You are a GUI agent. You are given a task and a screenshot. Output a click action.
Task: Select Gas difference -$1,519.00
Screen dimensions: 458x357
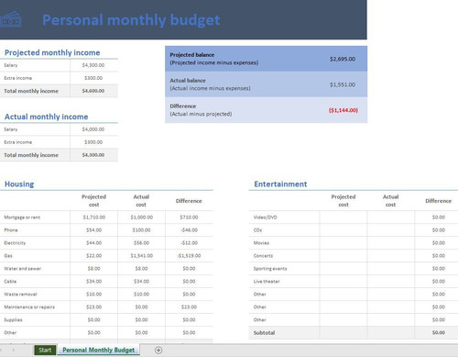click(189, 256)
